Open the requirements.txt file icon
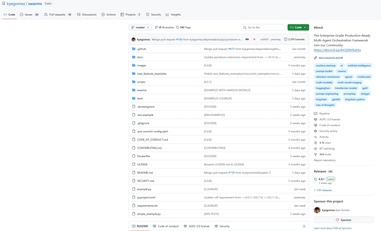 [x=134, y=205]
